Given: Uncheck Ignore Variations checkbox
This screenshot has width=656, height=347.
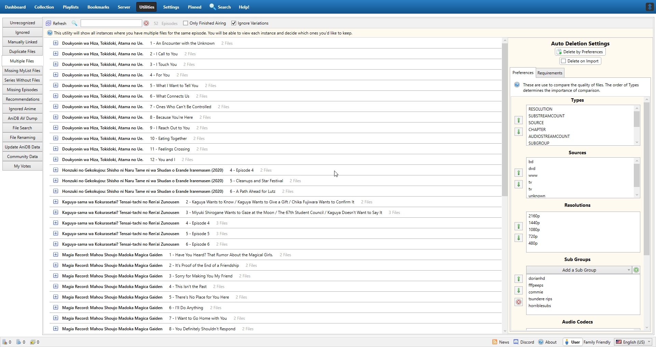Looking at the screenshot, I should (x=234, y=23).
